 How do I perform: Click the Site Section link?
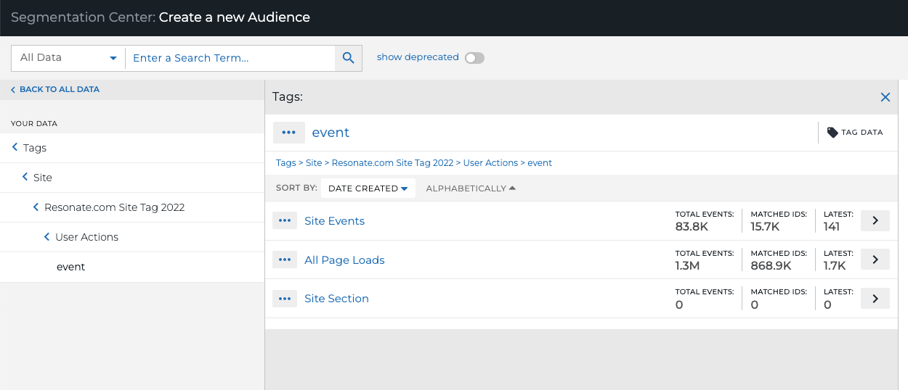336,299
